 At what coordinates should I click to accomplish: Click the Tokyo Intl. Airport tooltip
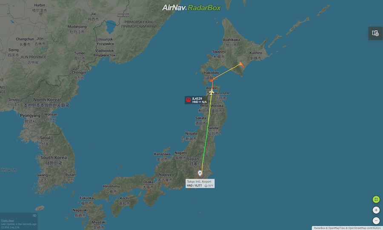(200, 183)
